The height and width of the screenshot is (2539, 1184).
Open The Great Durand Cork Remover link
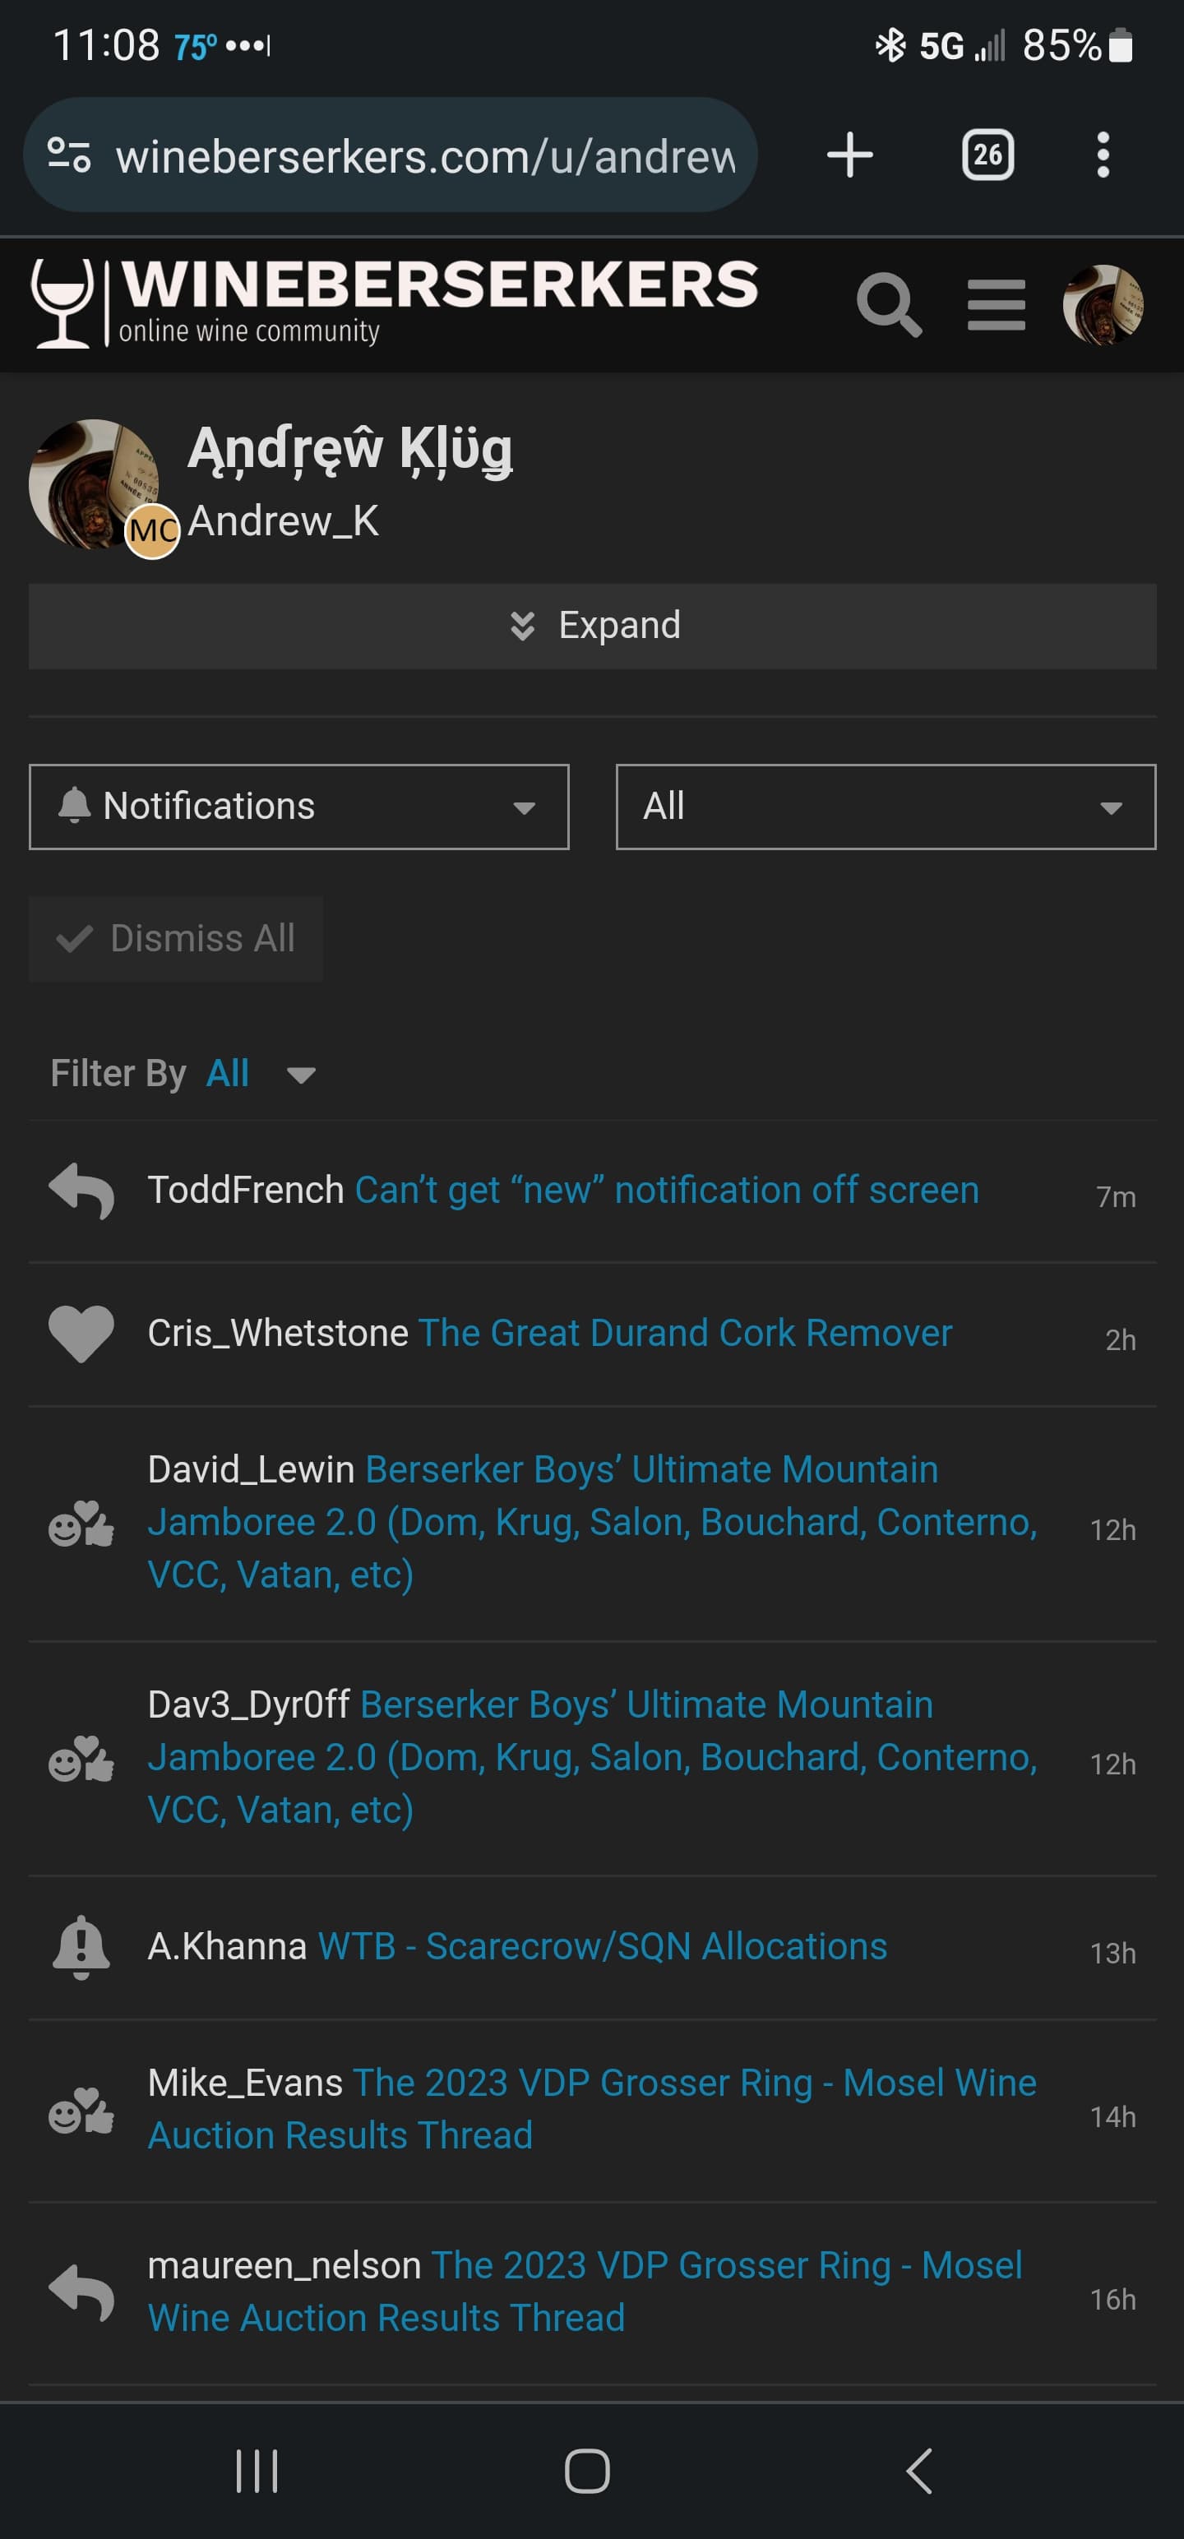(685, 1333)
